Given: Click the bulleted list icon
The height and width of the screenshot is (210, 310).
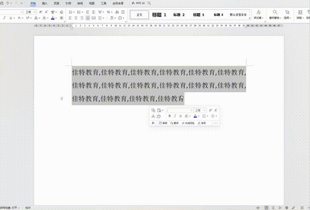Looking at the screenshot, I should (x=70, y=12).
